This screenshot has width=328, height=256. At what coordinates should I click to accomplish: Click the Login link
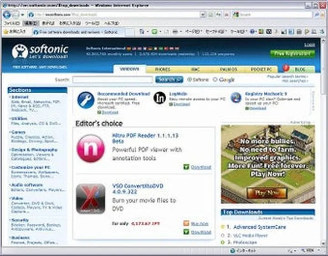coord(310,44)
